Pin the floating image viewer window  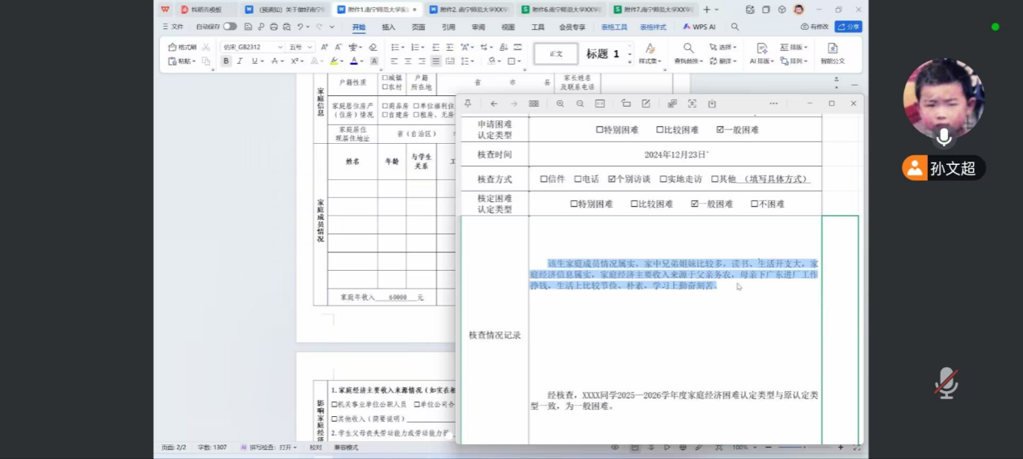click(x=468, y=103)
